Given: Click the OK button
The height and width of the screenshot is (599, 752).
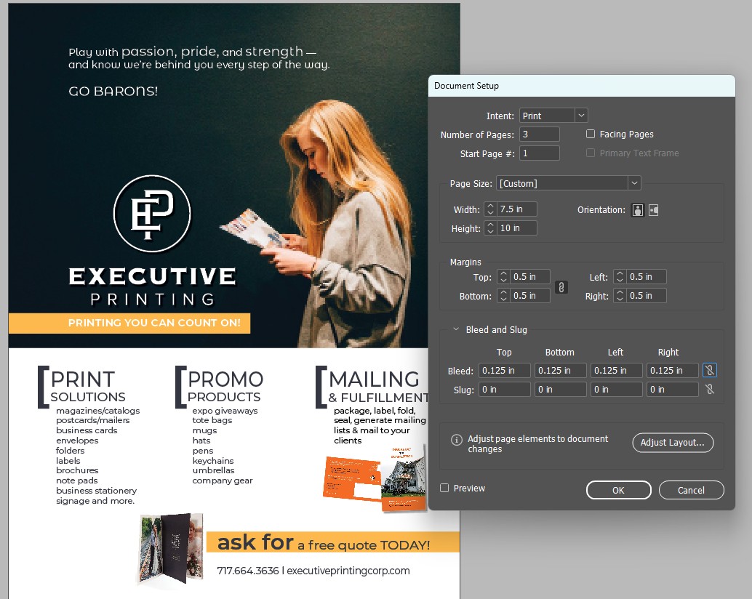Looking at the screenshot, I should point(619,490).
